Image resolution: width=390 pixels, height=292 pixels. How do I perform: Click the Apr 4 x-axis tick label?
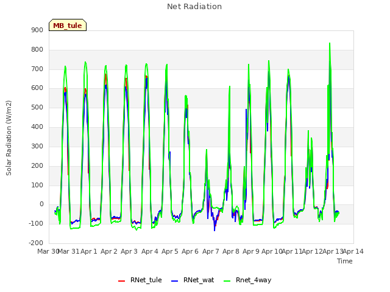pyautogui.click(x=150, y=251)
